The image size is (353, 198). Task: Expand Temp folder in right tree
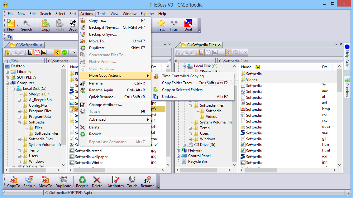(190, 128)
